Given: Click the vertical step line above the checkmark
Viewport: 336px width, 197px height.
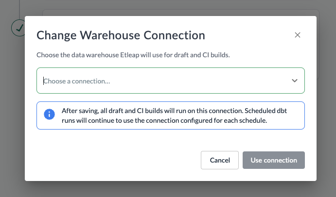Looking at the screenshot, I should pyautogui.click(x=19, y=7).
